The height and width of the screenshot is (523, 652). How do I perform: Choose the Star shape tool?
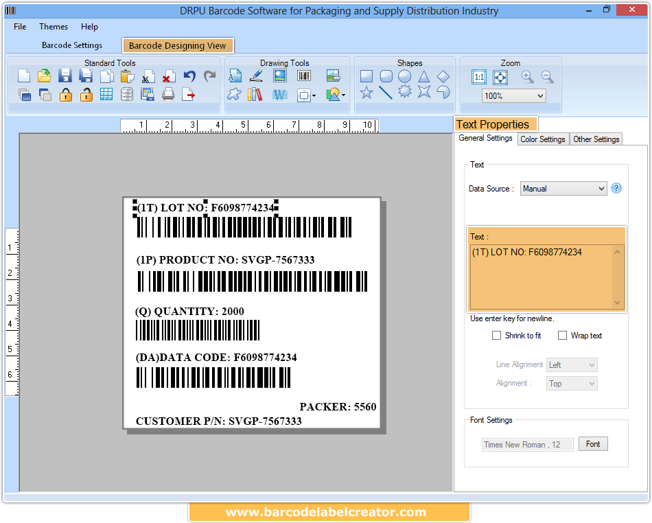366,95
